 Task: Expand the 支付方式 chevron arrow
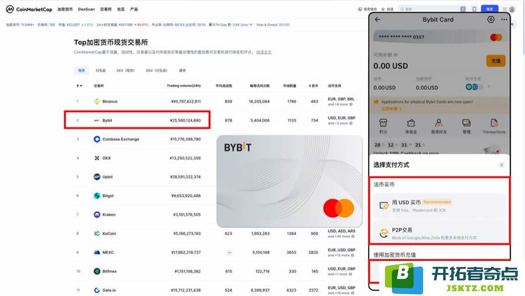pyautogui.click(x=489, y=86)
